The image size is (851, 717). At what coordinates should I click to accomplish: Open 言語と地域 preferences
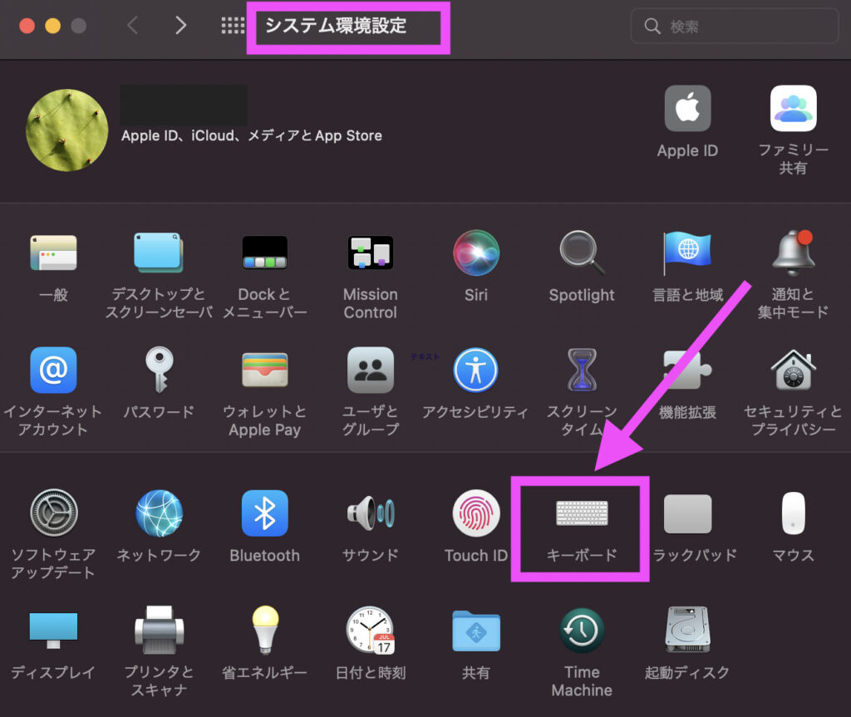point(687,253)
